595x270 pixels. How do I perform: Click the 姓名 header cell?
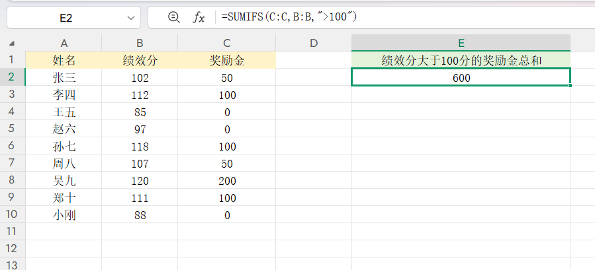click(64, 60)
